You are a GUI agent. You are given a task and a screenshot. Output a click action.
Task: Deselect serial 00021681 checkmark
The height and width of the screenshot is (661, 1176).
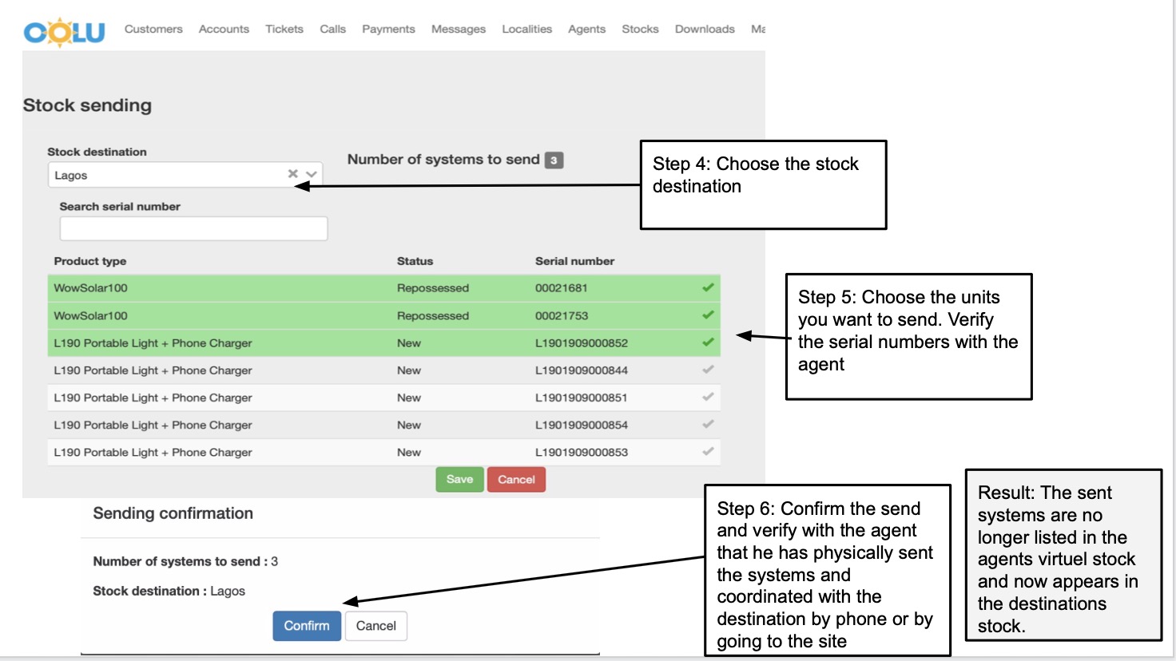pos(708,287)
